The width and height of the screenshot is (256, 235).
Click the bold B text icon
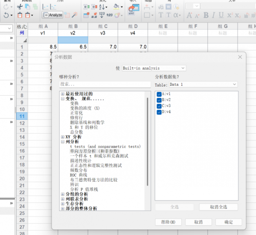pos(205,15)
